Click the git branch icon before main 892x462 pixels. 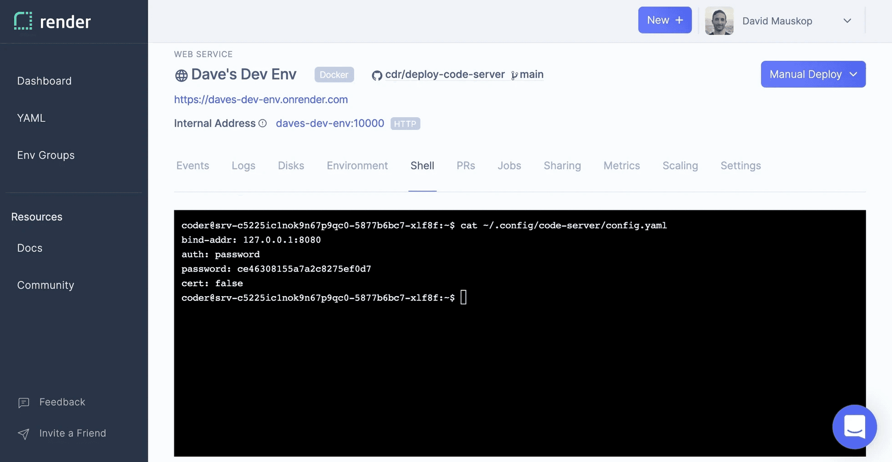pos(514,75)
